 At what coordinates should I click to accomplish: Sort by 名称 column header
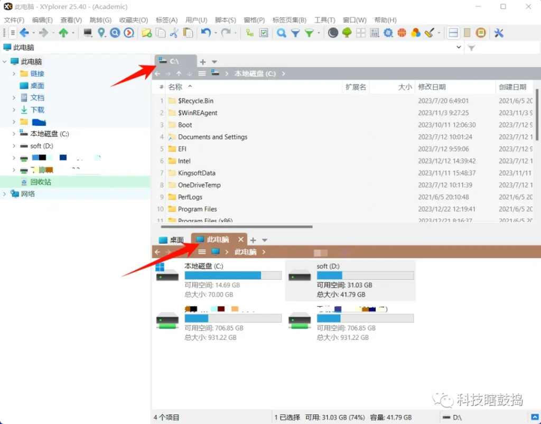click(x=254, y=87)
